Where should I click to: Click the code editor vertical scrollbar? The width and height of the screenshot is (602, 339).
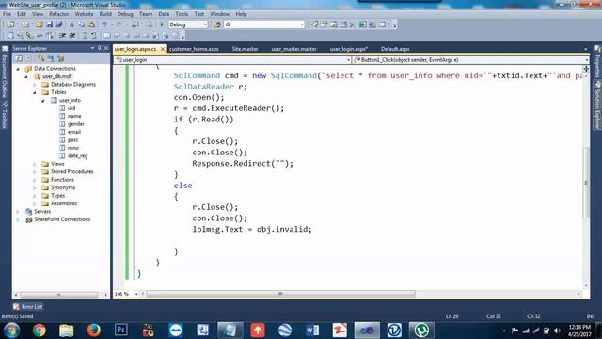[586, 183]
